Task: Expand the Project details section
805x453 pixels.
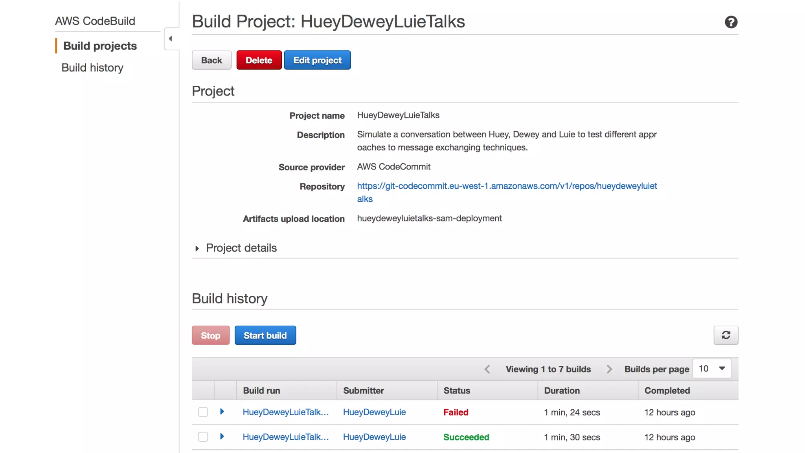Action: 236,248
